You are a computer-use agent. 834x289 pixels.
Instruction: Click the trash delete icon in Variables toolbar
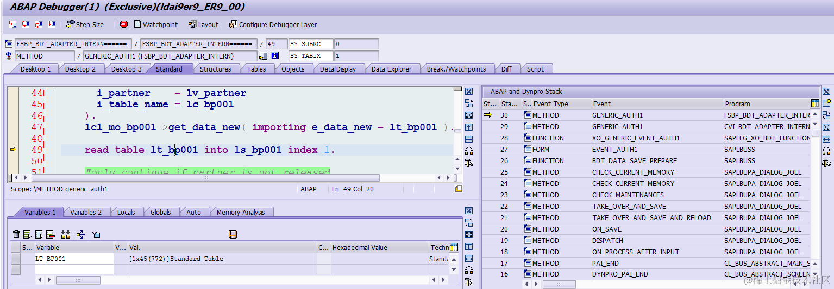coord(16,234)
